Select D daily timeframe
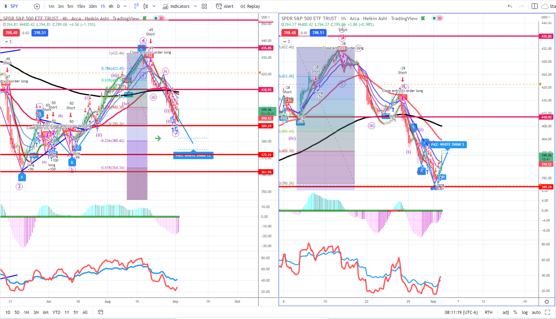The image size is (556, 319). point(118,6)
